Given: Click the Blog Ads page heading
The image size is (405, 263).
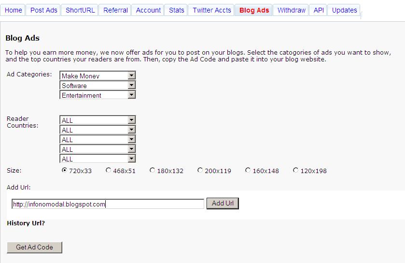Looking at the screenshot, I should pyautogui.click(x=23, y=38).
